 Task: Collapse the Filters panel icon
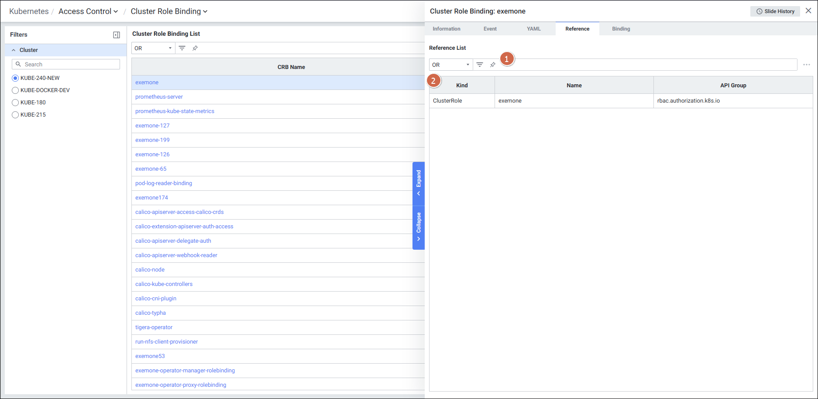(117, 35)
